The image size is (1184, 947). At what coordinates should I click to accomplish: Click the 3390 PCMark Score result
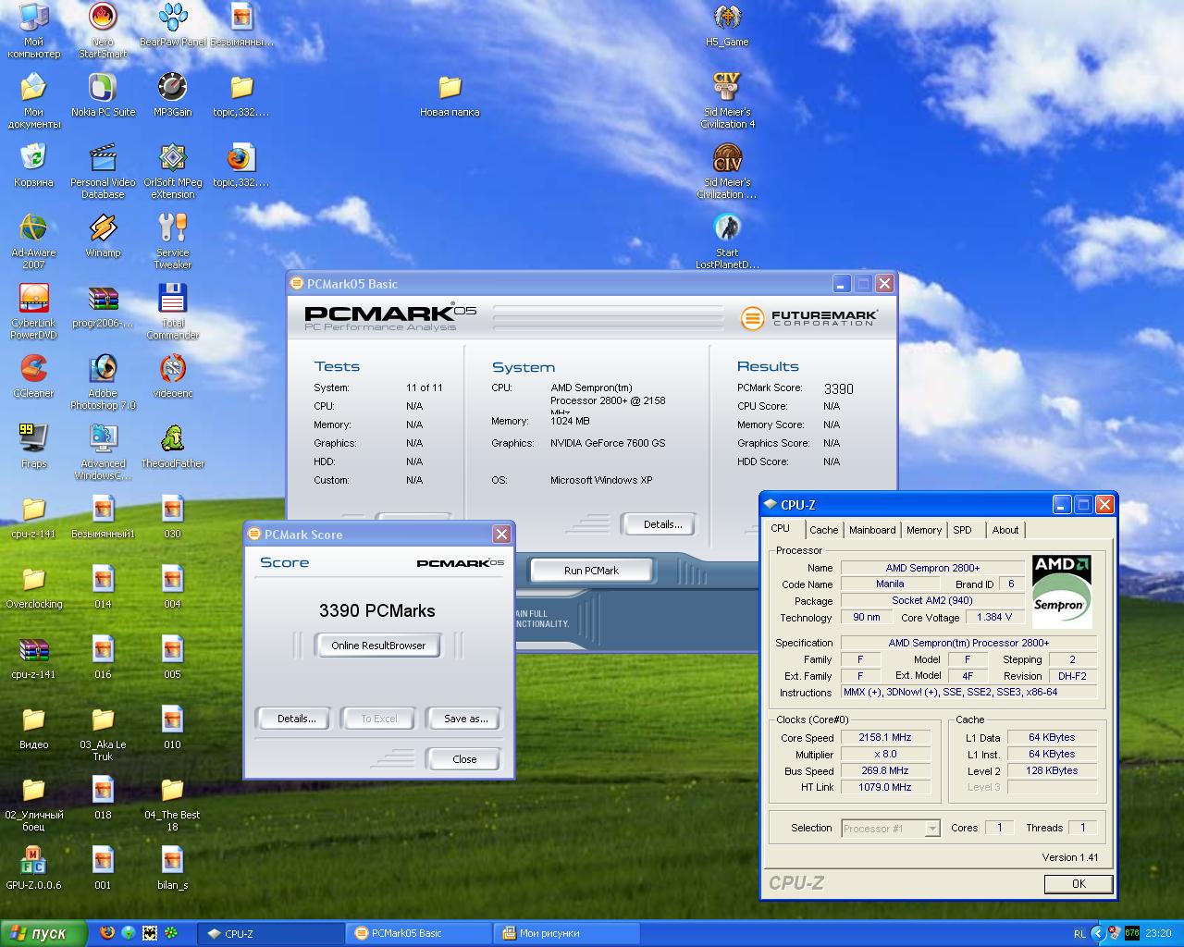[x=838, y=389]
